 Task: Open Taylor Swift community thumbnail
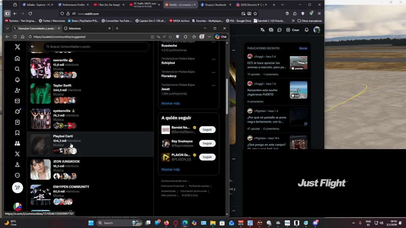pyautogui.click(x=41, y=93)
